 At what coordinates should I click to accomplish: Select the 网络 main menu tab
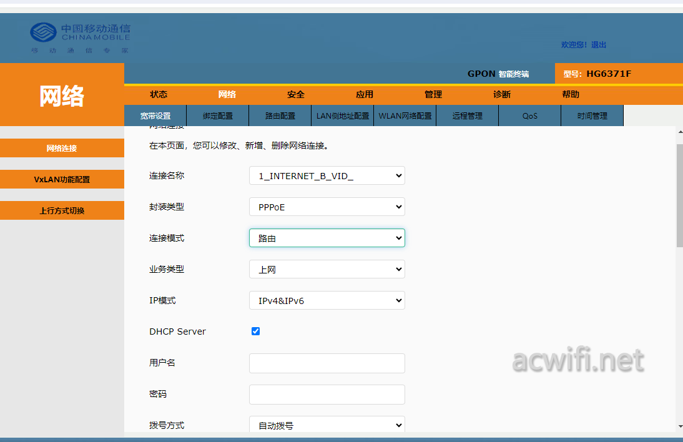[227, 94]
